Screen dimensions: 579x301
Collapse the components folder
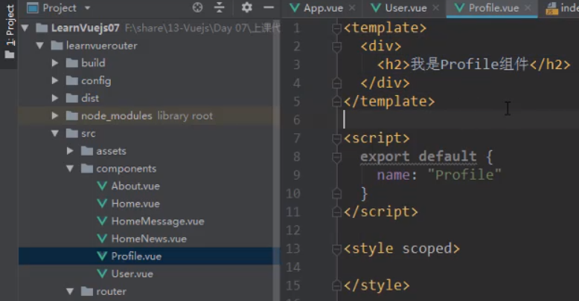point(70,169)
